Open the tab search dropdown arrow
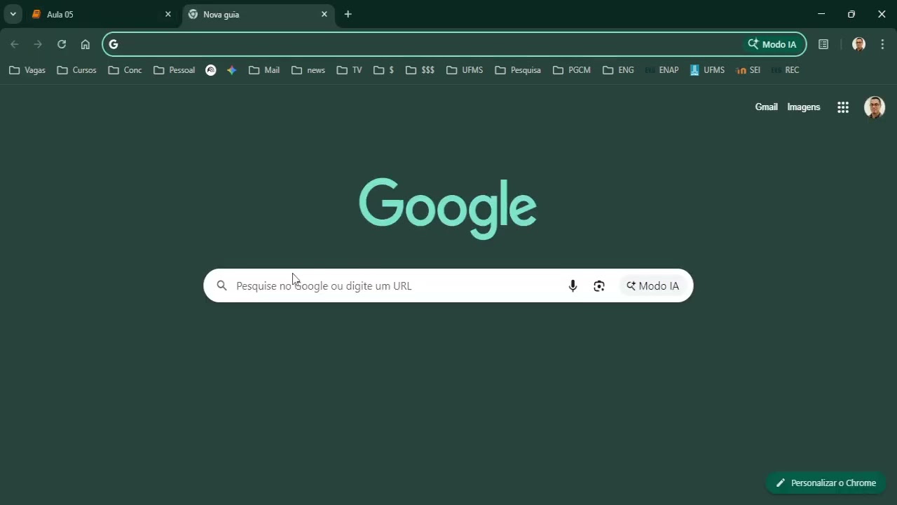The height and width of the screenshot is (505, 897). pyautogui.click(x=13, y=14)
